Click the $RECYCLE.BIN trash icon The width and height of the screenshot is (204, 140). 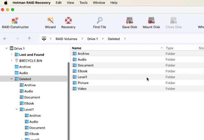17,61
